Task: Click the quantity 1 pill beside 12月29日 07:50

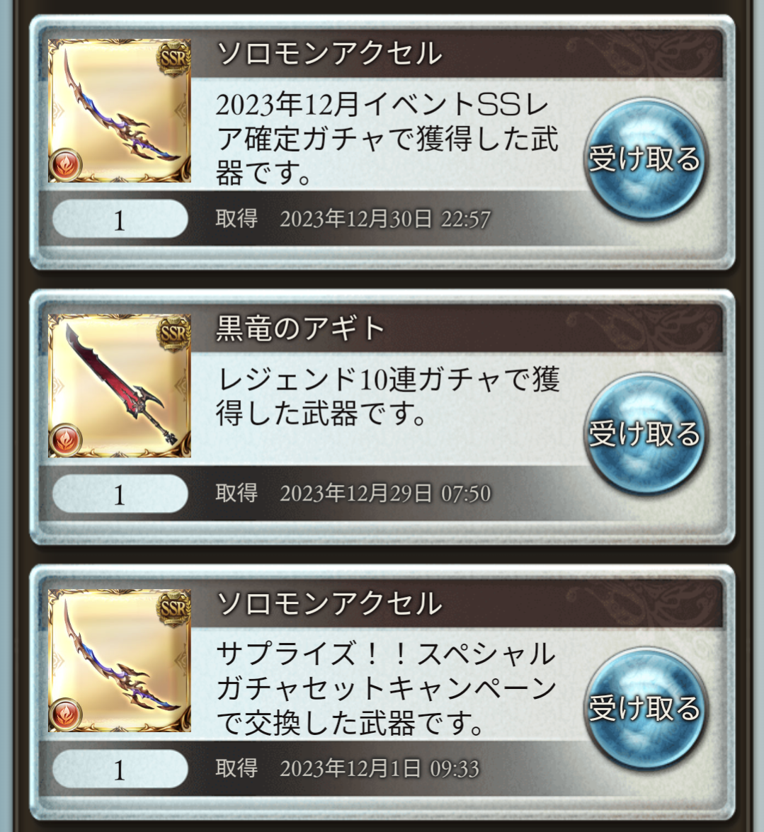Action: click(x=120, y=494)
